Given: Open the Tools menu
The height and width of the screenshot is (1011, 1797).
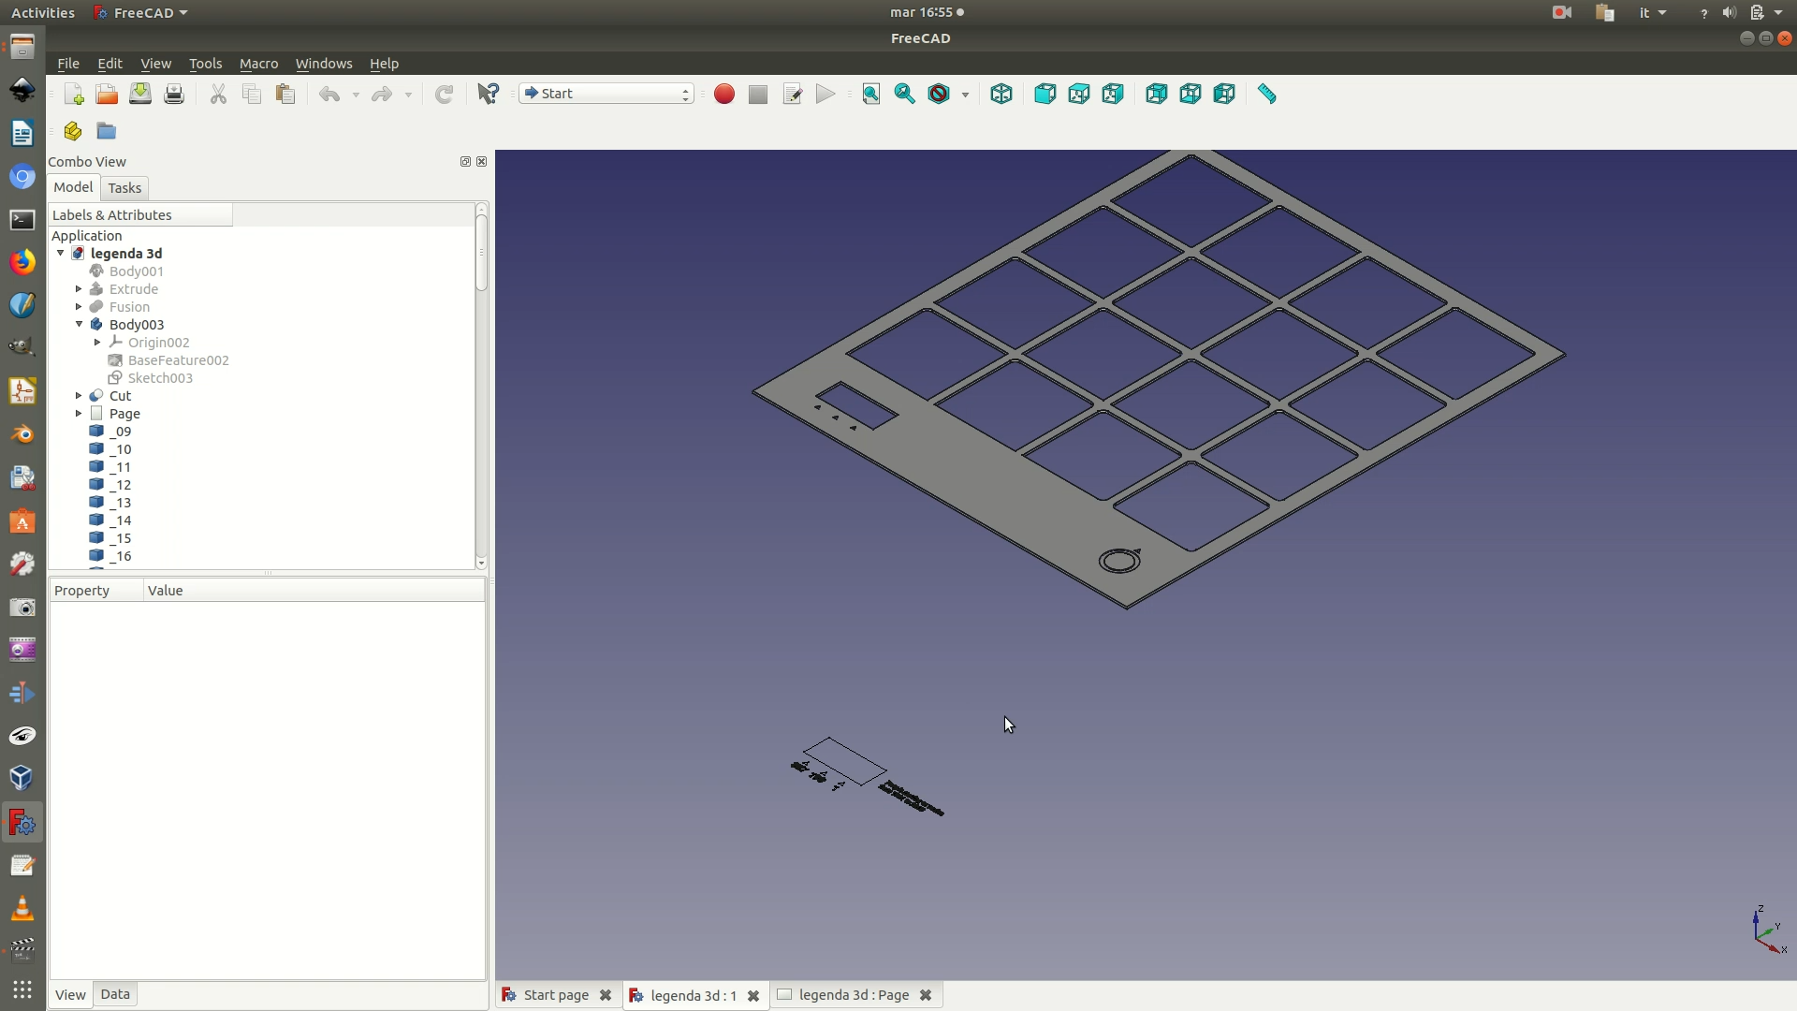Looking at the screenshot, I should (205, 64).
